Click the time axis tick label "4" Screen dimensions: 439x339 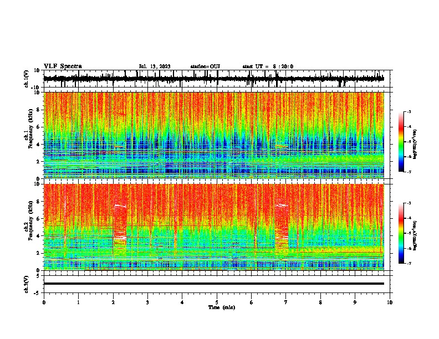coord(182,302)
